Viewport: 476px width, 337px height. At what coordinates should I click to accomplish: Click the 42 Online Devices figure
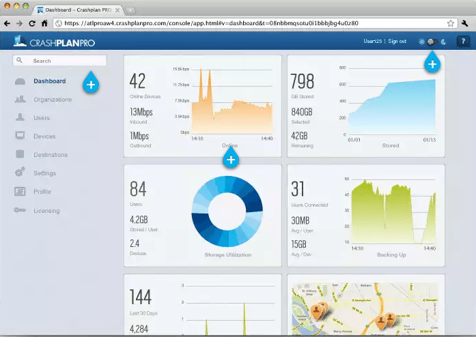point(137,81)
